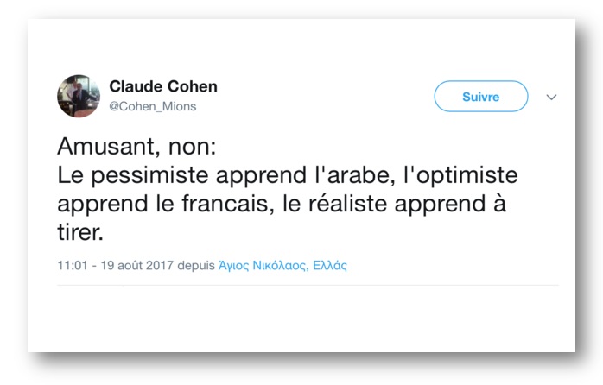Expand the tweet options chevron
The width and height of the screenshot is (603, 385).
coord(552,98)
